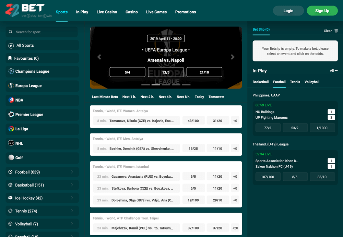
Task: Click the Login button
Action: [288, 11]
